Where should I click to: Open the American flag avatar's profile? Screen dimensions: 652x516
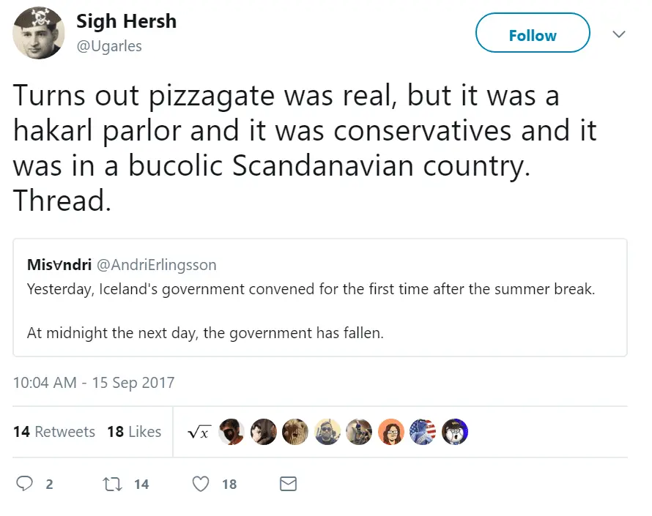click(x=422, y=432)
